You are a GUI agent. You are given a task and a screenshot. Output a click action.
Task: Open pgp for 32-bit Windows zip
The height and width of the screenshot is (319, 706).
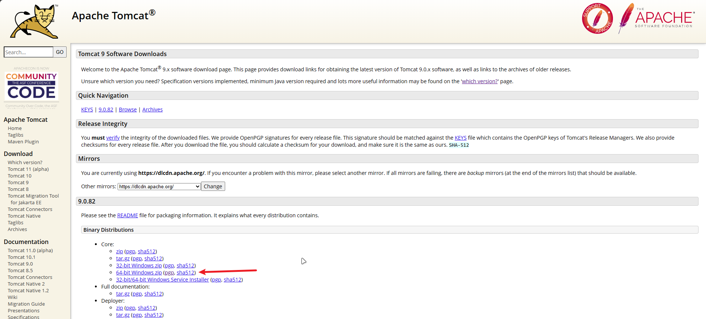(169, 266)
